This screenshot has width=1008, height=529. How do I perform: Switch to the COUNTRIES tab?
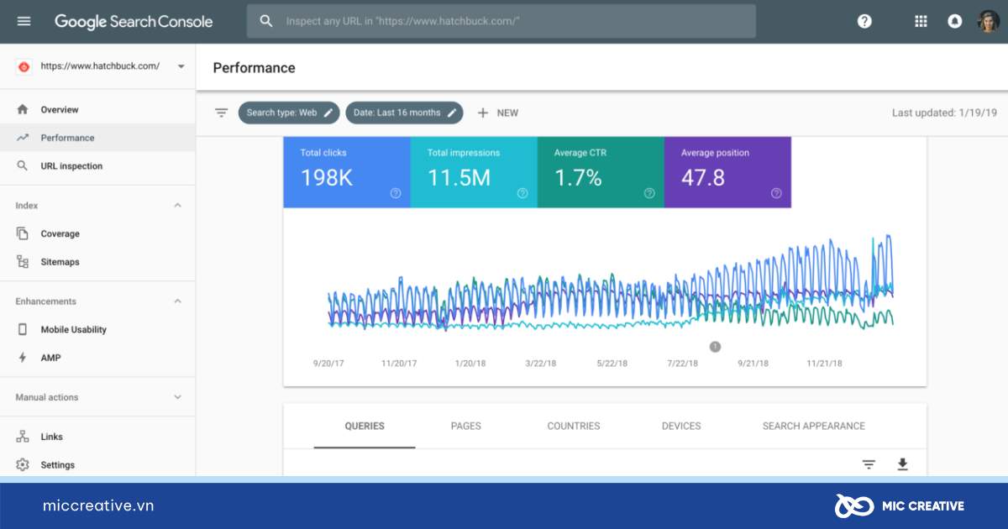(574, 426)
